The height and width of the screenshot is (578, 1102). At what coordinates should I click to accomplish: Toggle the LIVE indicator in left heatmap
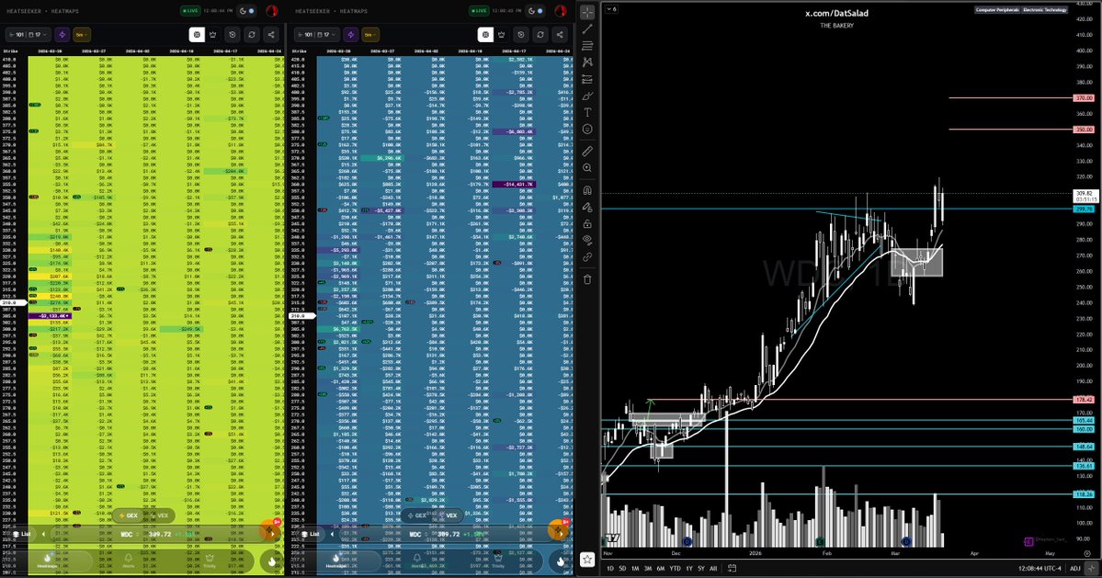coord(189,11)
